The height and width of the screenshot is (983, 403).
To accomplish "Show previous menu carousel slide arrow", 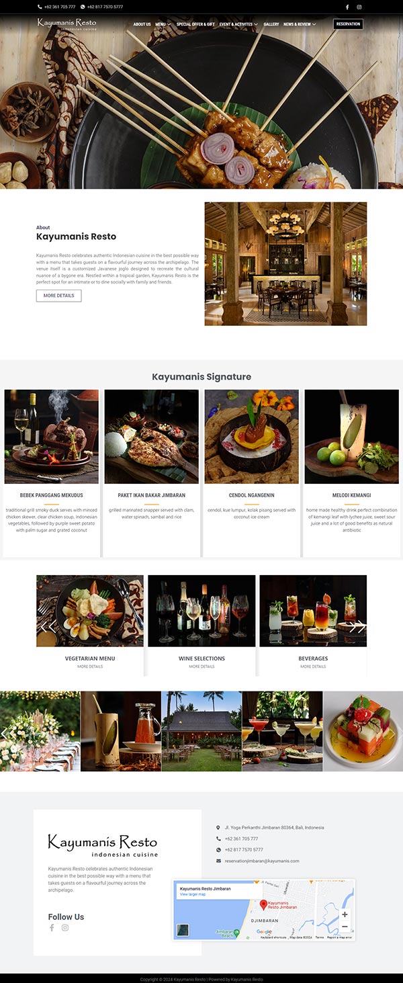I will [x=48, y=626].
